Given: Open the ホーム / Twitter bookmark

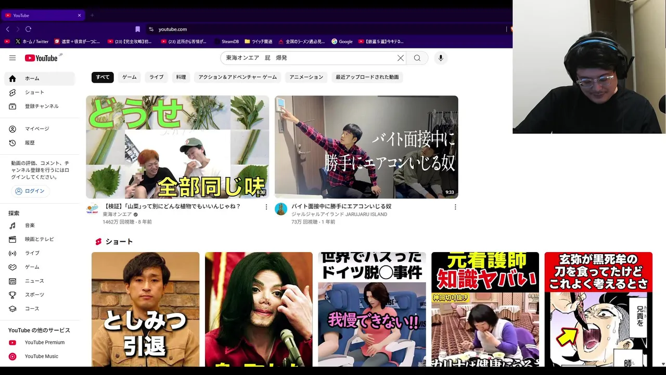Looking at the screenshot, I should click(x=32, y=42).
